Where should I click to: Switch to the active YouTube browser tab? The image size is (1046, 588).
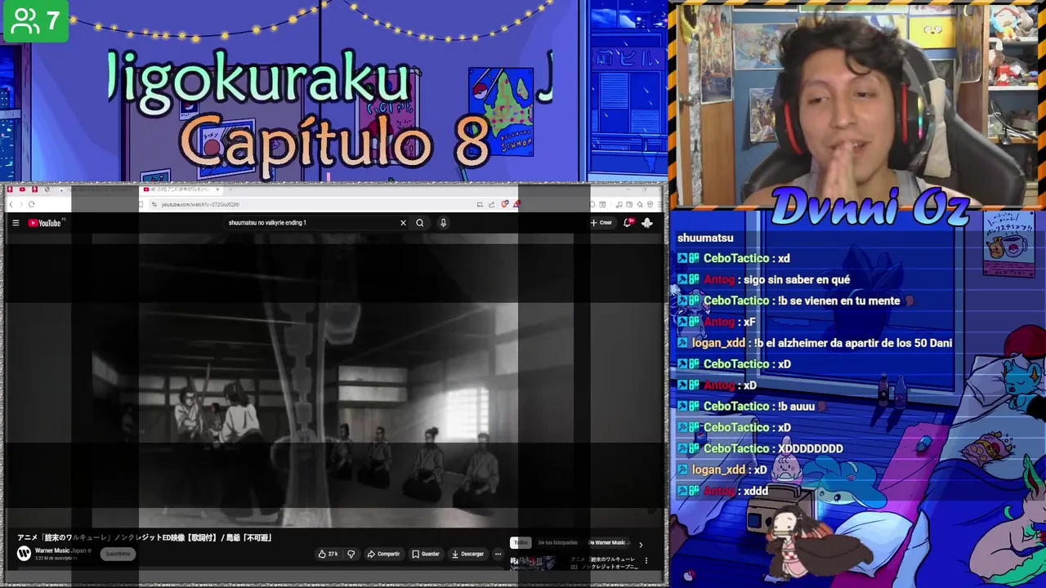180,189
